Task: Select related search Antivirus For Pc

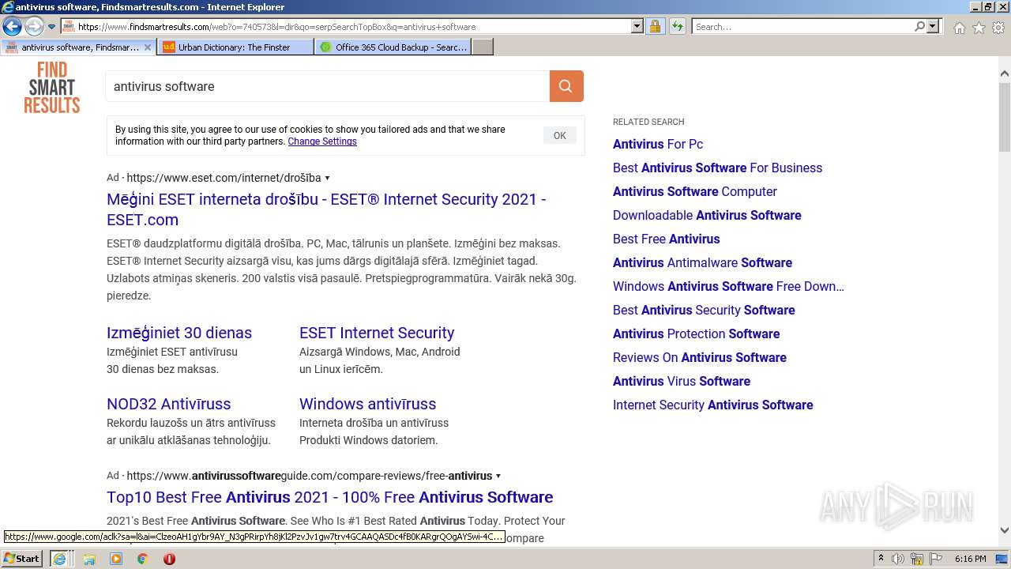Action: click(658, 144)
